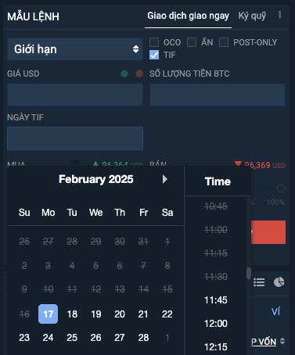Open the Giới hạn order type dropdown
Image resolution: width=295 pixels, height=355 pixels.
pos(75,49)
